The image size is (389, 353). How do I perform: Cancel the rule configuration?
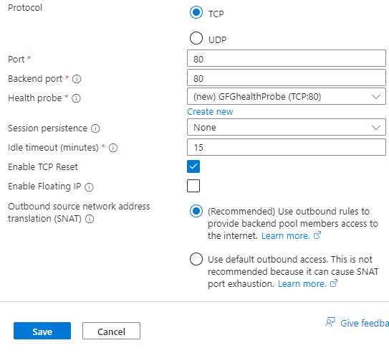[x=111, y=331]
